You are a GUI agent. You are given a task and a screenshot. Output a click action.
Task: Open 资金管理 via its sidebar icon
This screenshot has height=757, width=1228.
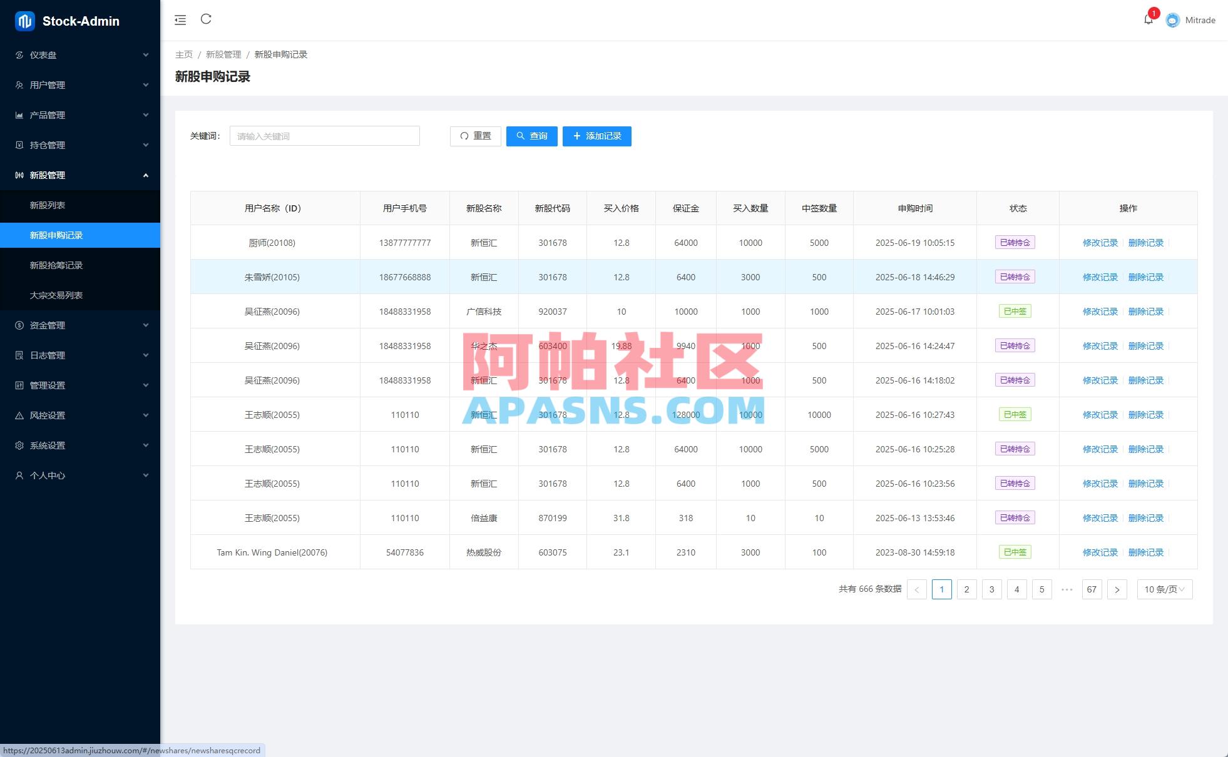(x=19, y=325)
